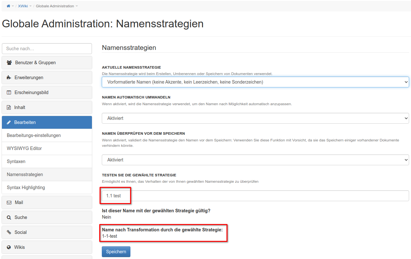Click the document icon beside Inhalt

pos(9,107)
